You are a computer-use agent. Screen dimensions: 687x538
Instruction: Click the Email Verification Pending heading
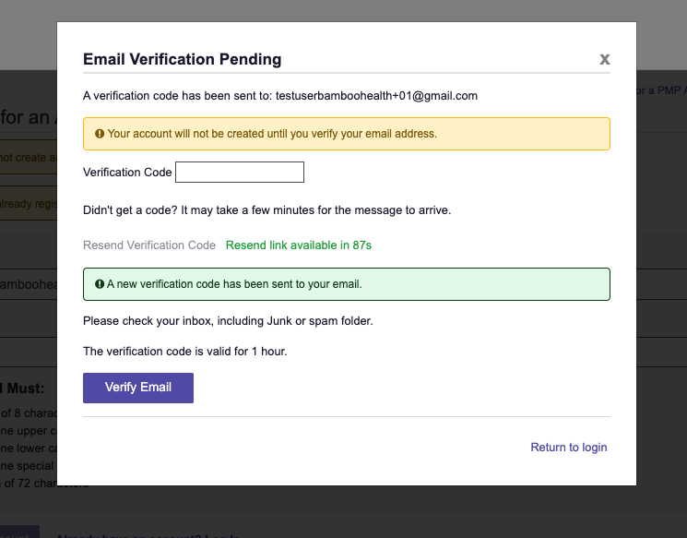(183, 59)
